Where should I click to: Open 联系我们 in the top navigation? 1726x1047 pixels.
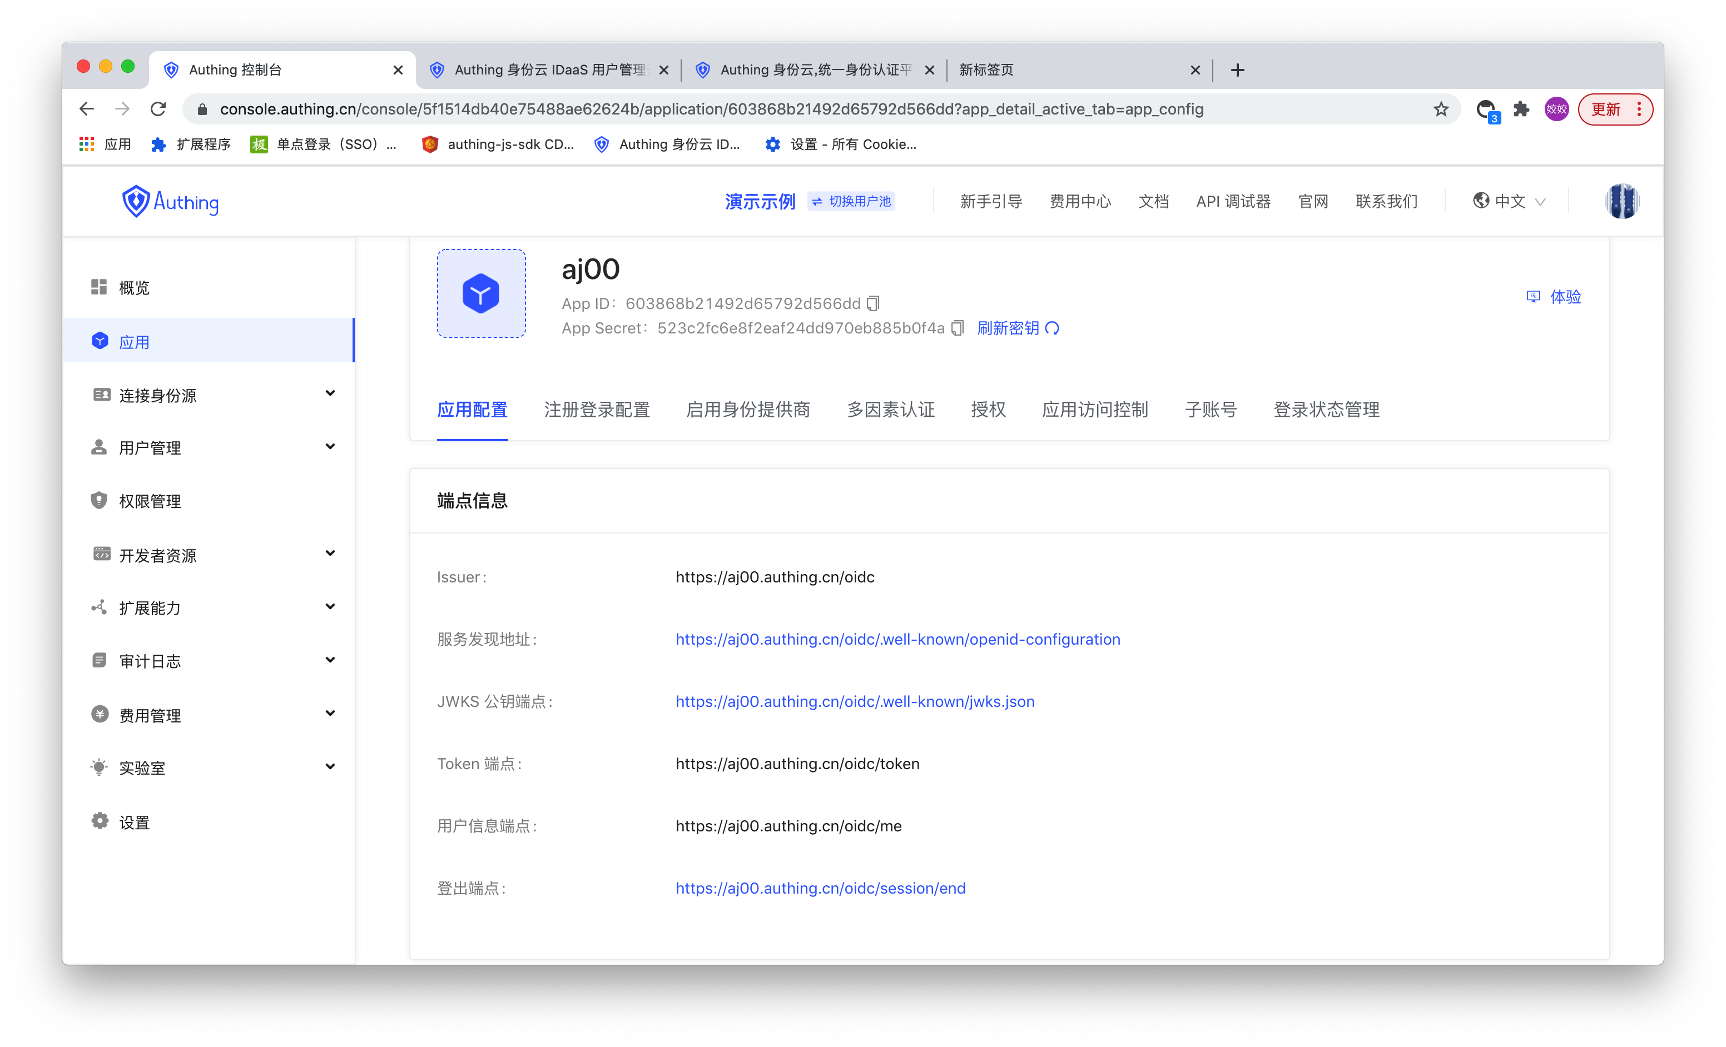coord(1386,202)
